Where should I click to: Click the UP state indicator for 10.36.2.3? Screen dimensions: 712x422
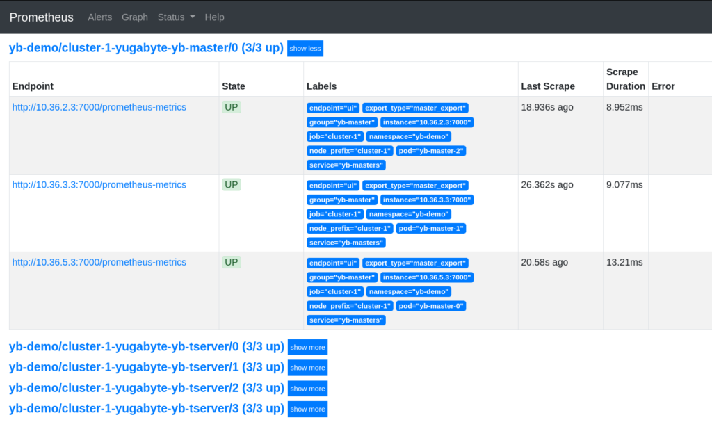point(231,107)
